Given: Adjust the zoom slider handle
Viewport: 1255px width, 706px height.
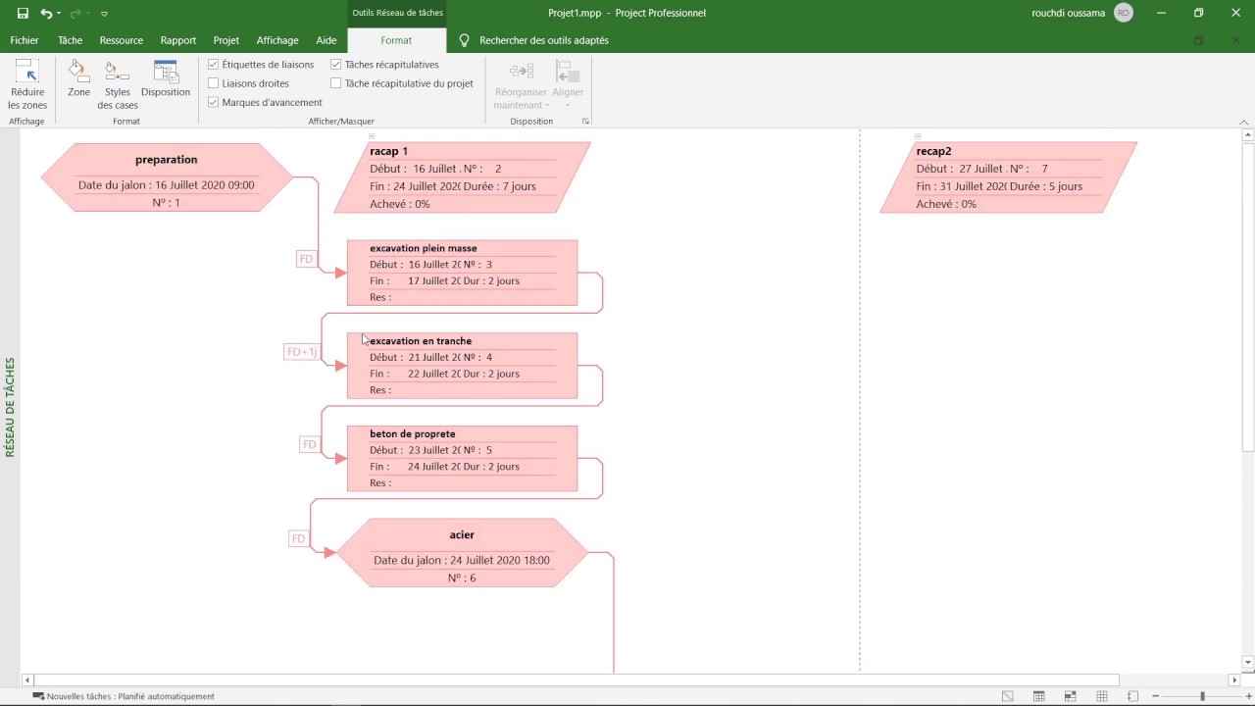Looking at the screenshot, I should coord(1202,696).
